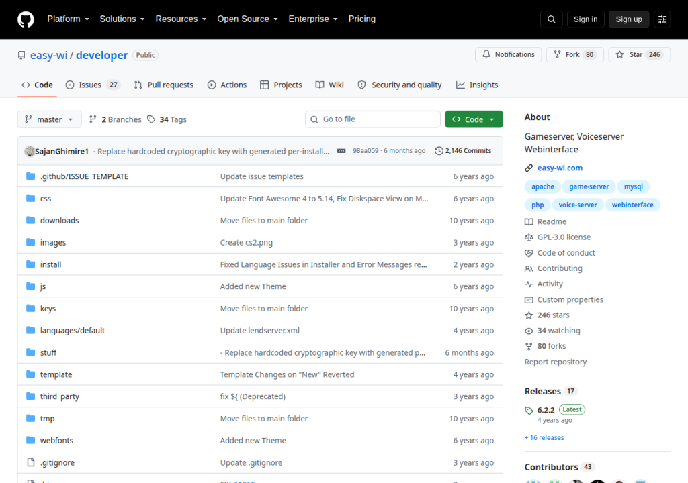Open the 'Create cs2.png' commit message
This screenshot has width=688, height=483.
click(x=246, y=242)
